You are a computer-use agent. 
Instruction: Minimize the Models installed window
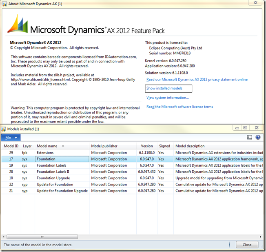(236, 128)
